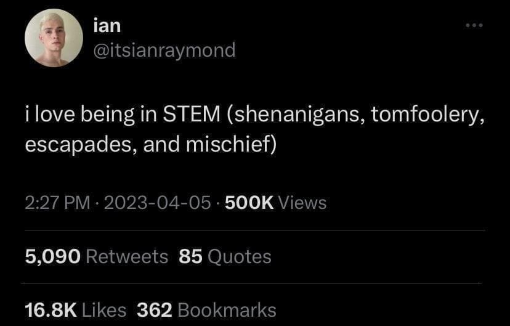The height and width of the screenshot is (326, 510).
Task: Click the 362 bookmark count number
Action: pyautogui.click(x=154, y=309)
